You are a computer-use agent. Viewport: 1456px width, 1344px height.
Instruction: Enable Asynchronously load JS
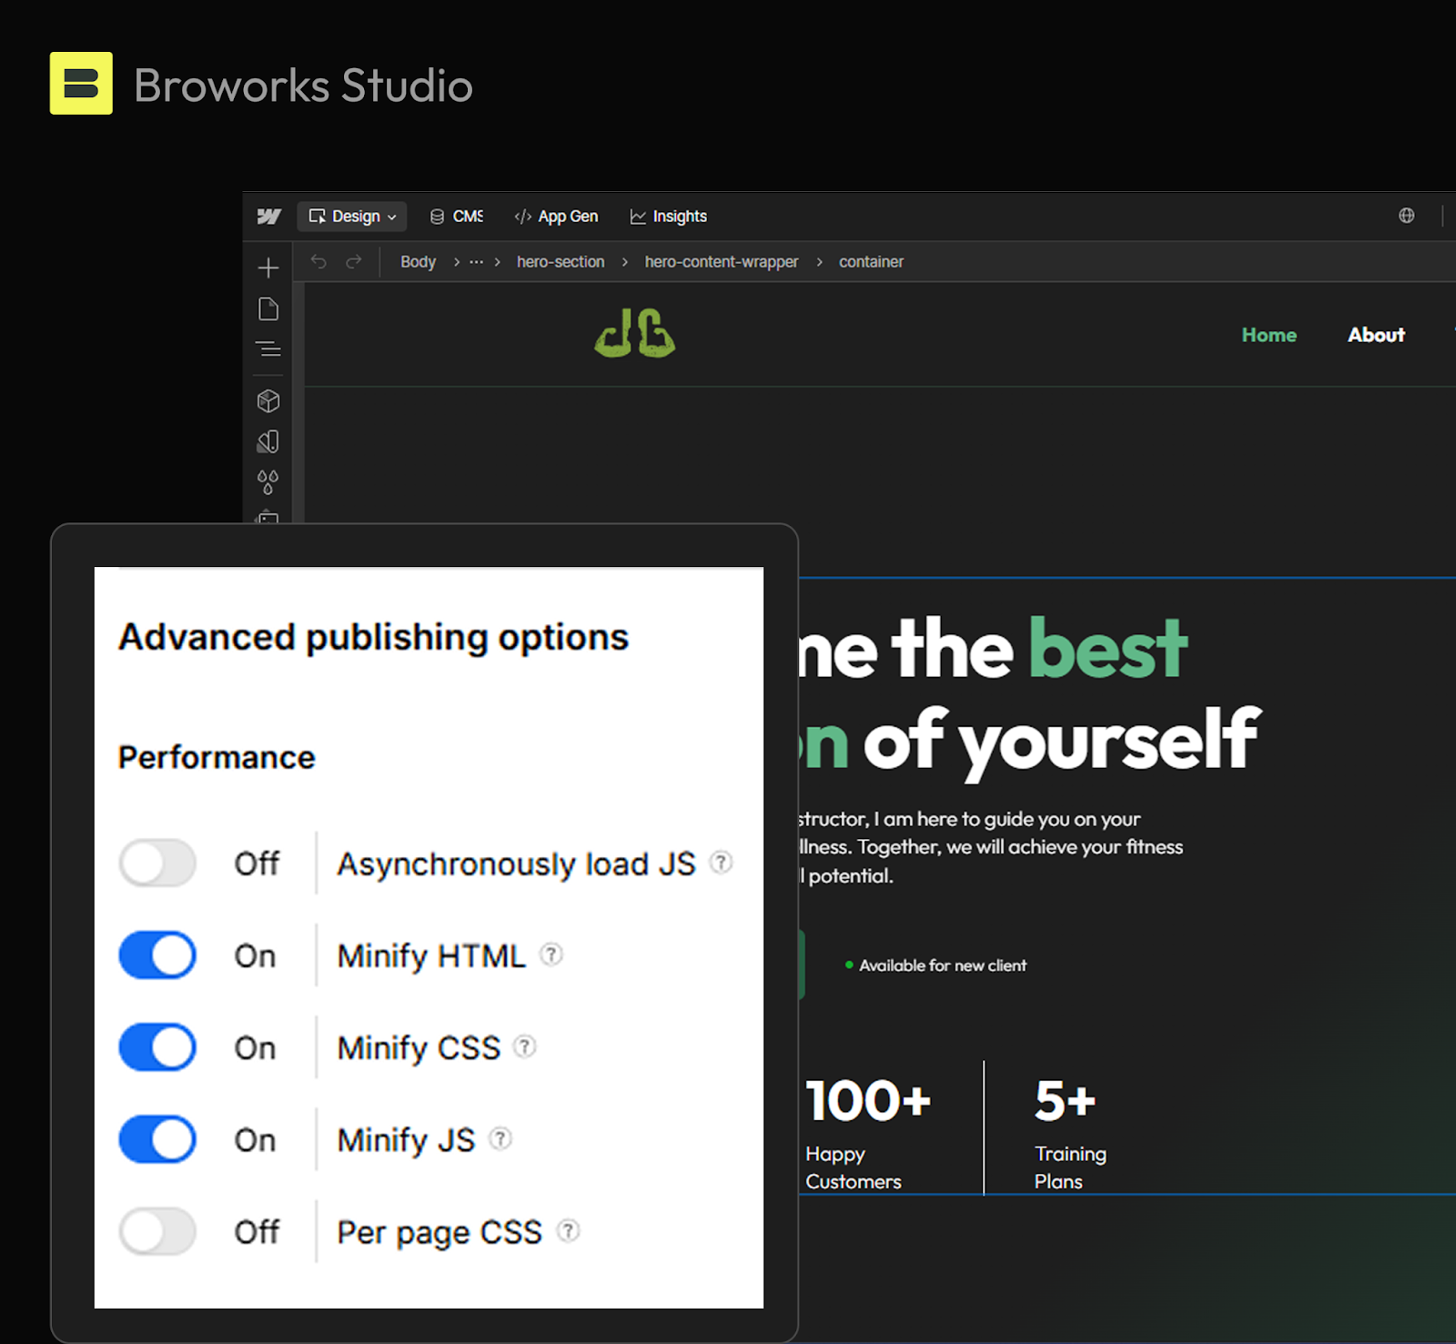click(x=157, y=864)
